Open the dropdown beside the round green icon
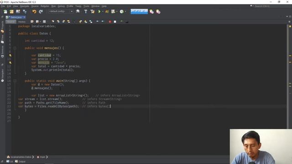This screenshot has height=164, width=292. [125, 11]
